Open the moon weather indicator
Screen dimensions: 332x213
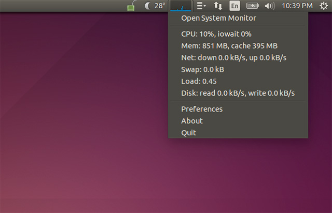coord(147,6)
